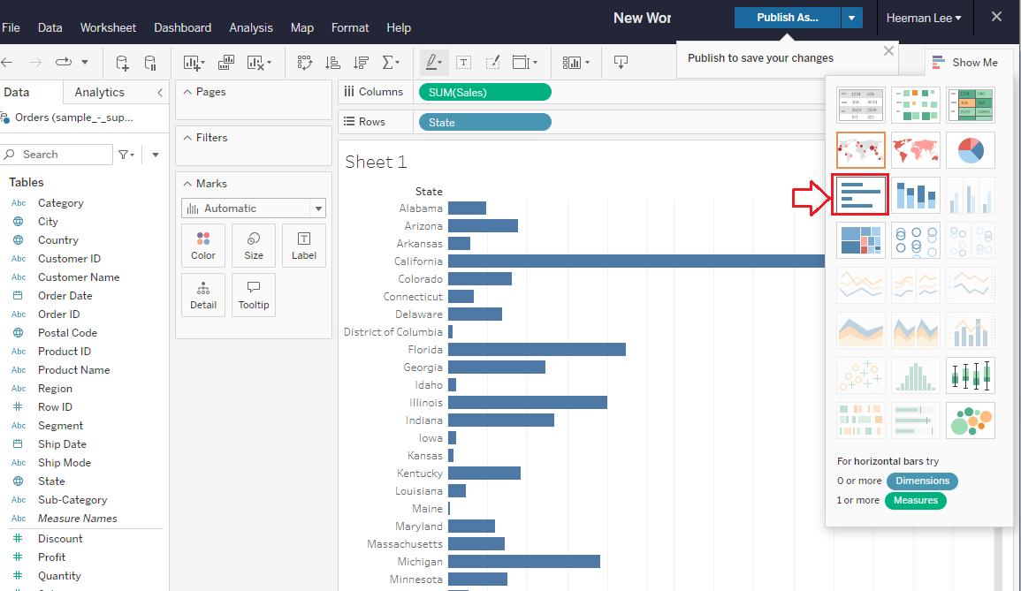This screenshot has height=591, width=1021.
Task: Pick the stacked bar chart in Show Me
Action: (x=915, y=195)
